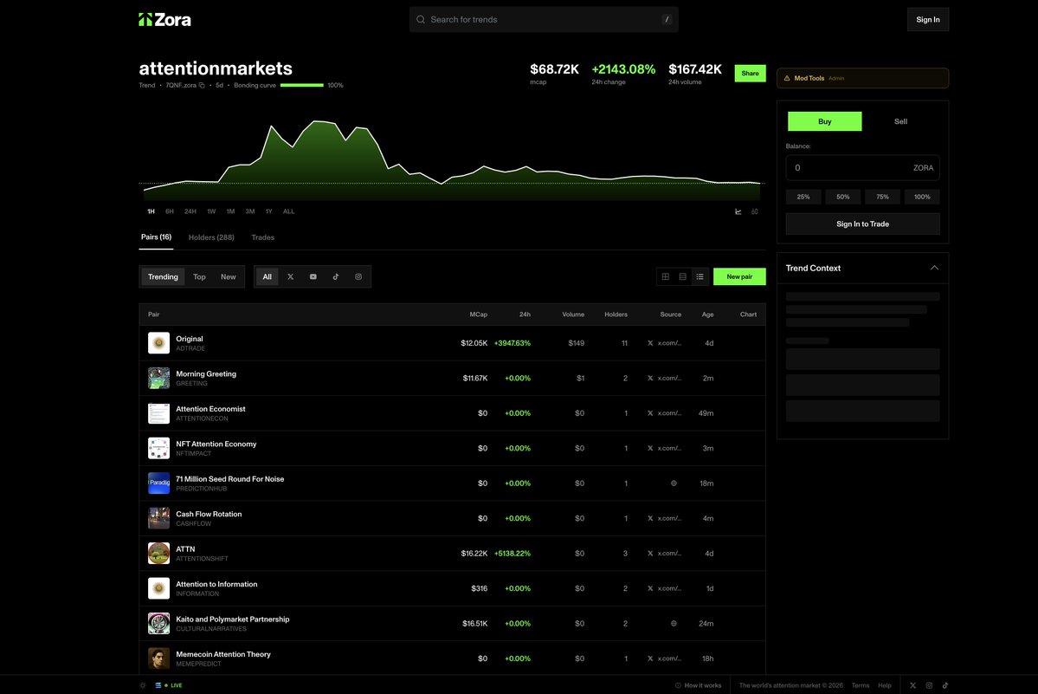Sort table by Holders column header

tap(616, 315)
